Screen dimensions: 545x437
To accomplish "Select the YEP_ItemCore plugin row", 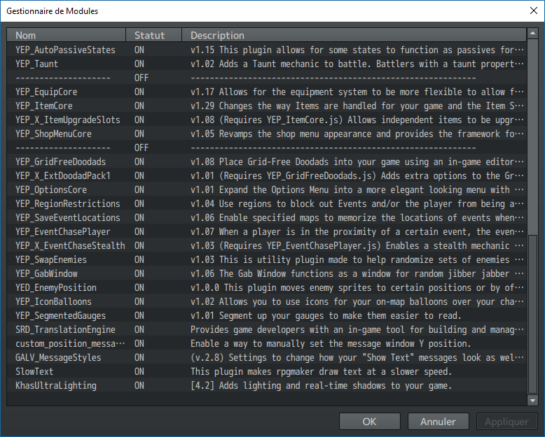I will coord(267,106).
